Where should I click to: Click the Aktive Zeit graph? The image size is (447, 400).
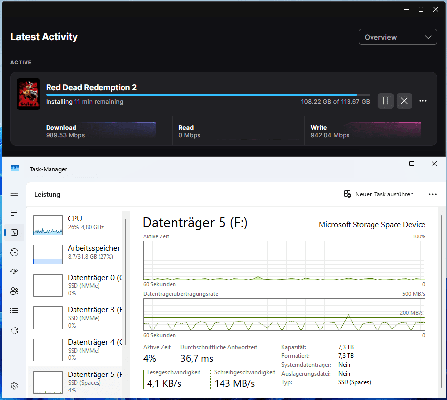(x=284, y=260)
